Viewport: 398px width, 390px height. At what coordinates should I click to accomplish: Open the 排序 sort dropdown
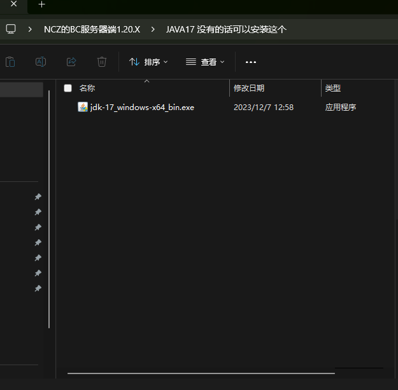point(148,62)
